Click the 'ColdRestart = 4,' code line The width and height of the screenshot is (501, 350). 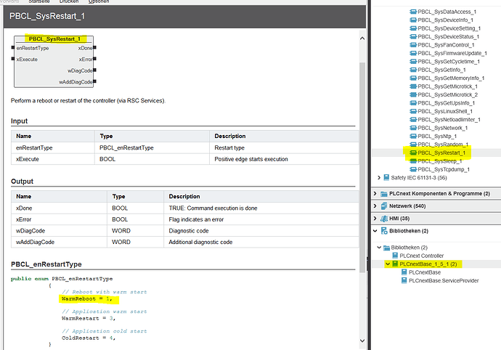pos(89,338)
